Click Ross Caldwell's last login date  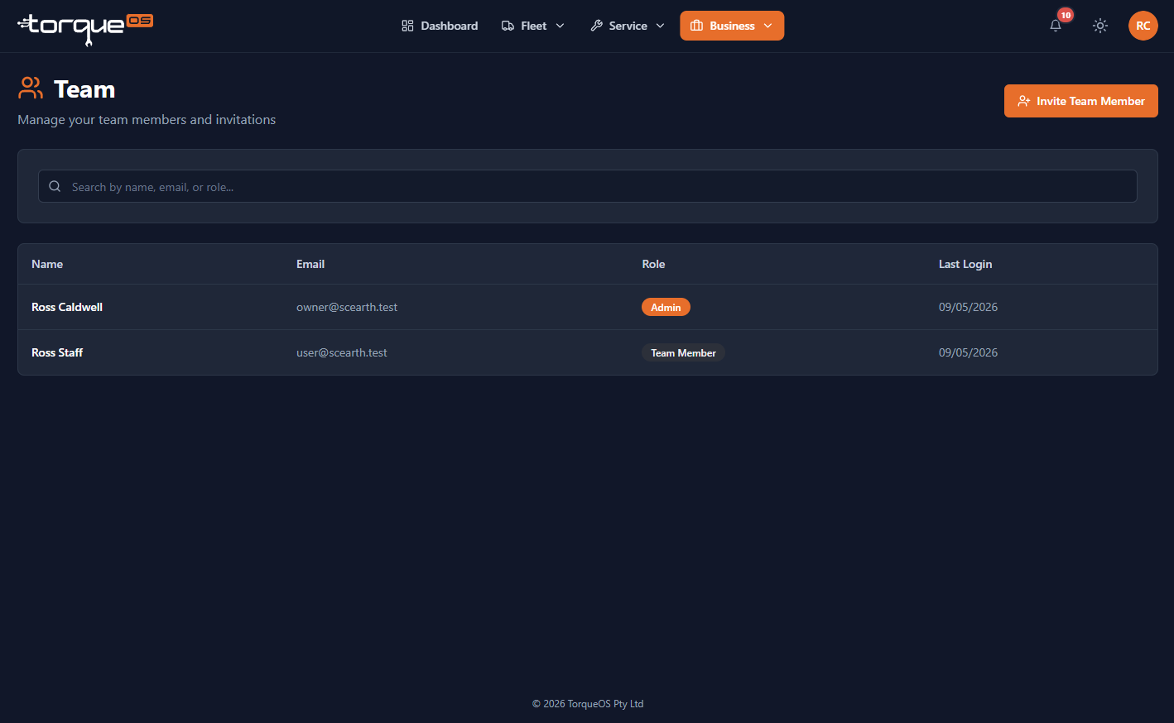(968, 307)
